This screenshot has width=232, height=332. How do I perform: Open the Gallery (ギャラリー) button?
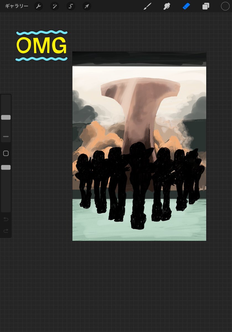[17, 6]
